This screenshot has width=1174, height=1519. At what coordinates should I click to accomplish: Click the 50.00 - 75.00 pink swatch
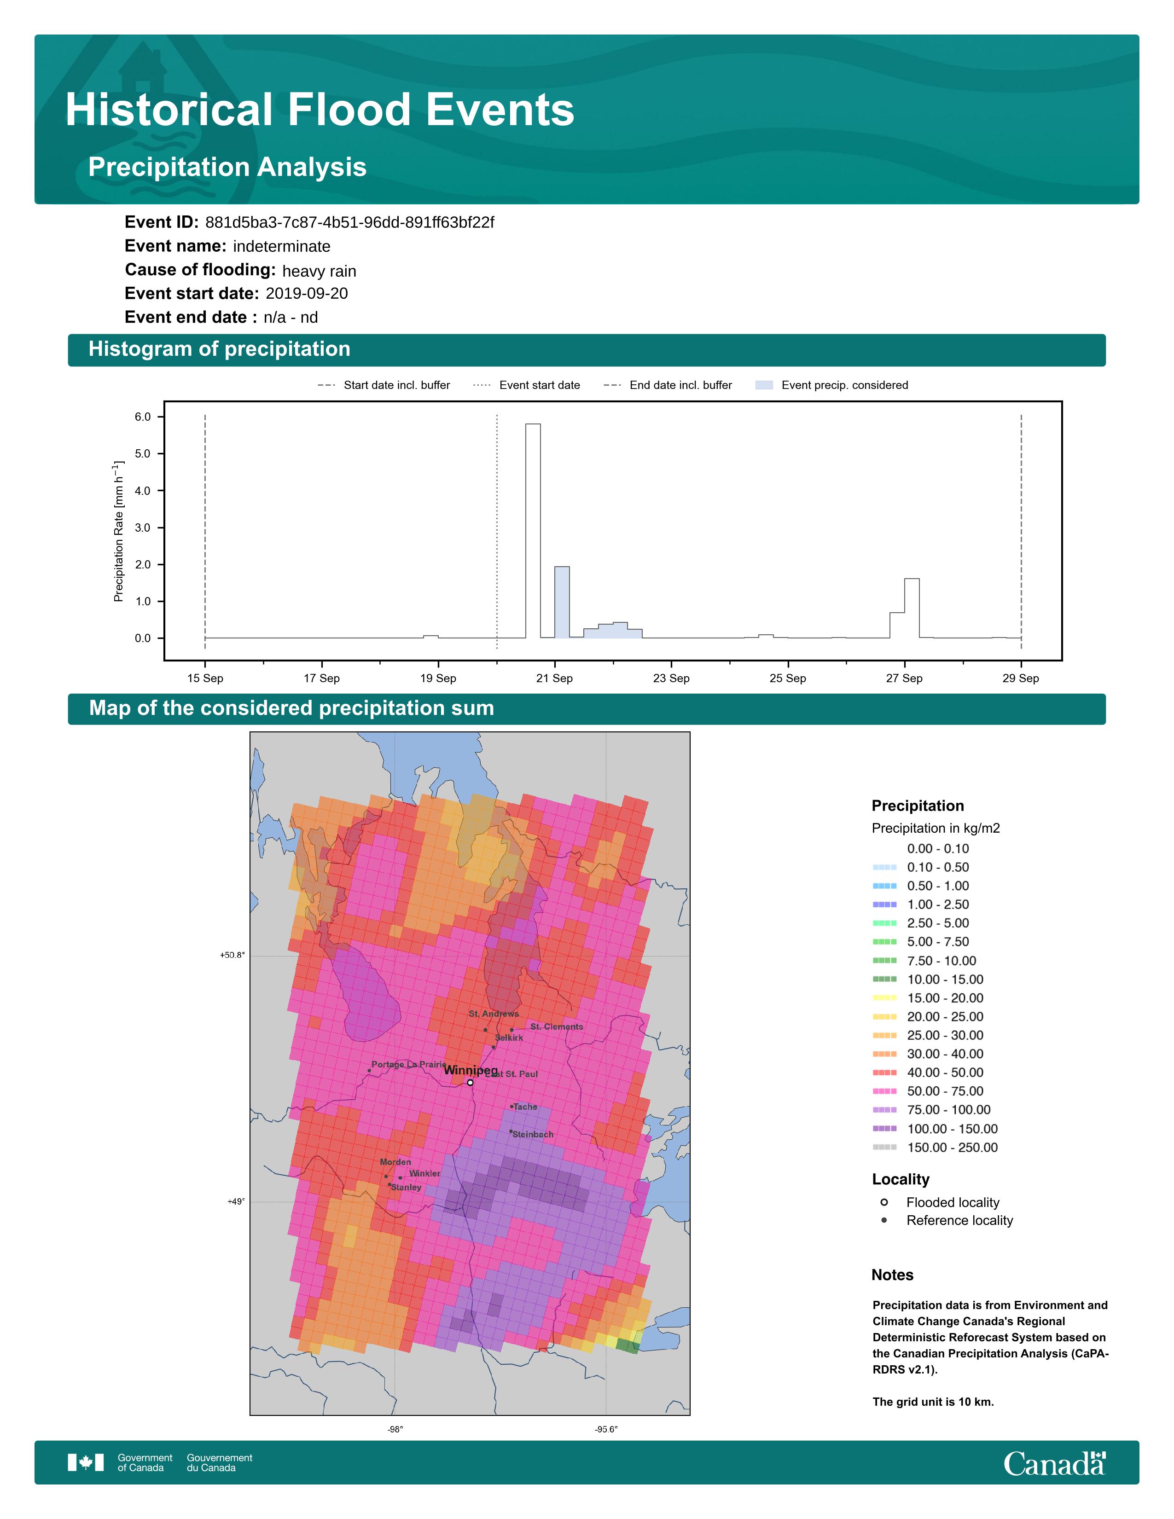(884, 1091)
